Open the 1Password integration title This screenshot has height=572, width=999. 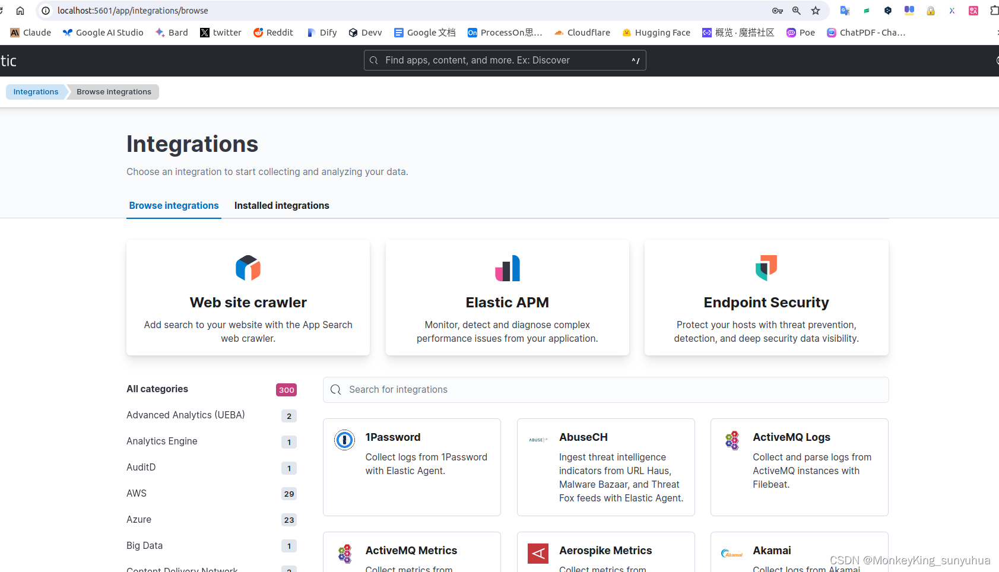pyautogui.click(x=393, y=437)
